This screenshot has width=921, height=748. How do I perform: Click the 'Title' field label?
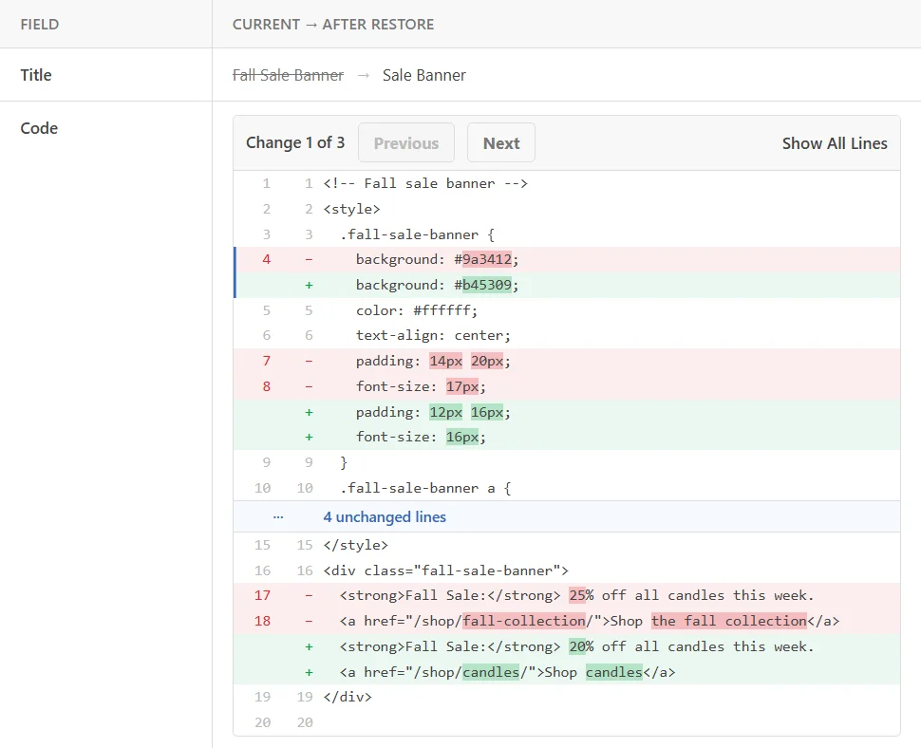click(x=36, y=75)
